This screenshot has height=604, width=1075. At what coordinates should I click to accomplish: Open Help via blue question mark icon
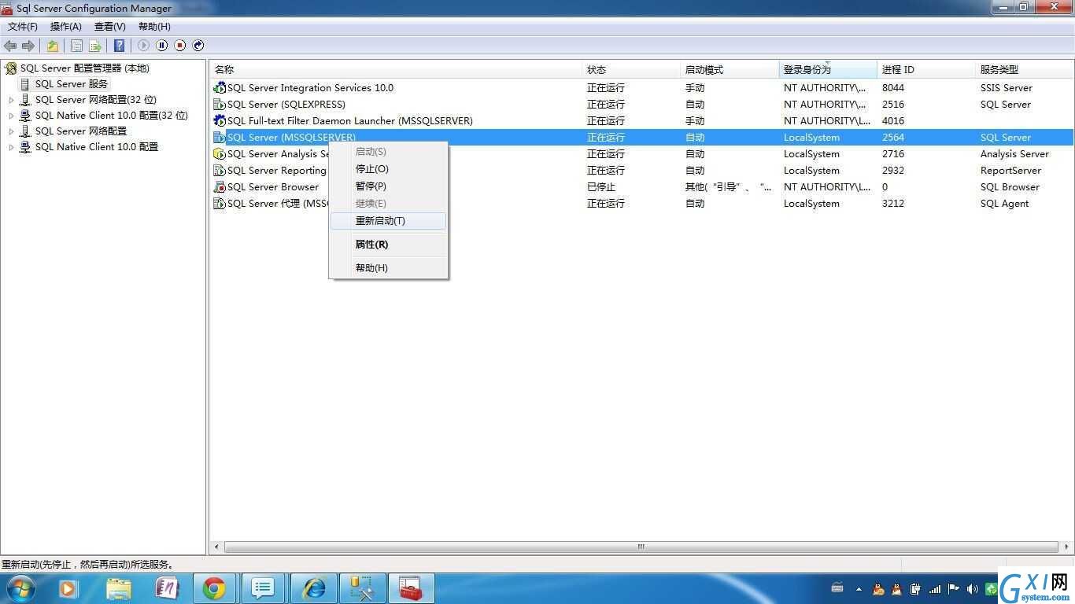[119, 46]
